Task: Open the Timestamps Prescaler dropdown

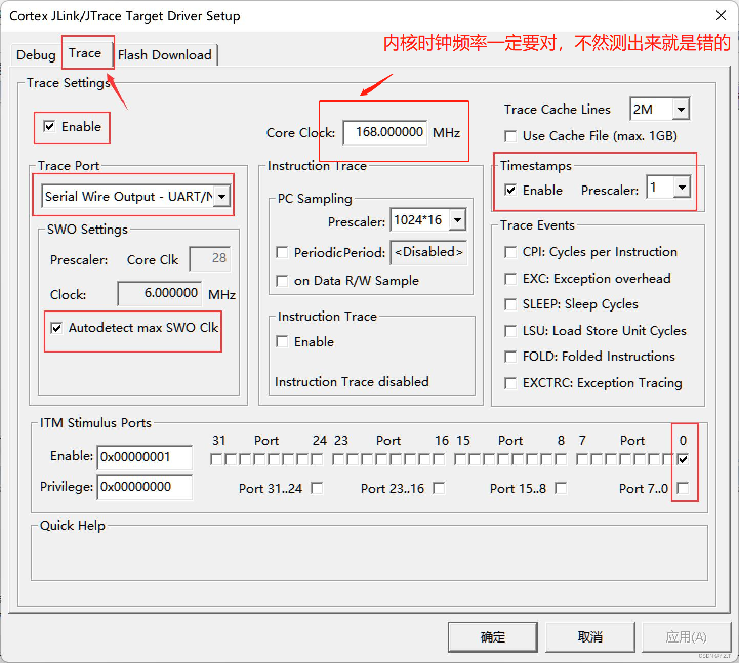Action: tap(682, 187)
